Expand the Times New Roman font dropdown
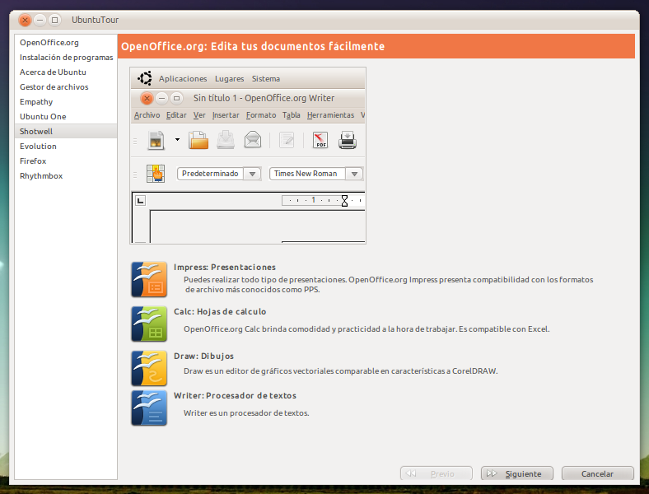 click(x=353, y=174)
